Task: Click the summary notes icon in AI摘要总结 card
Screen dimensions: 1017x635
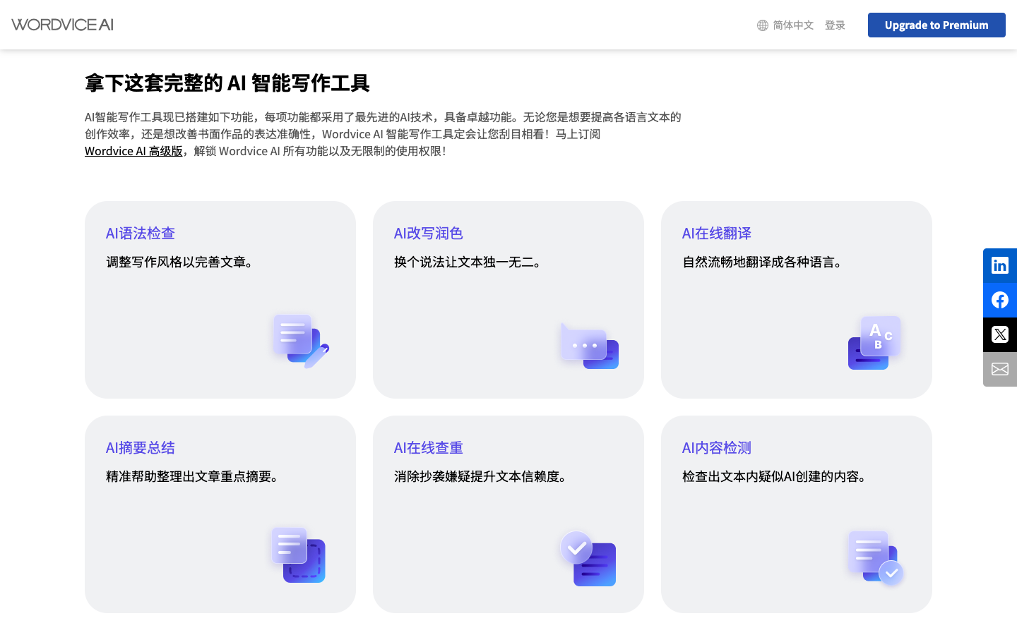Action: pos(299,555)
